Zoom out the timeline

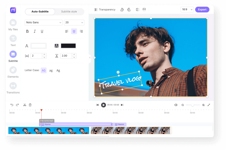(183, 105)
